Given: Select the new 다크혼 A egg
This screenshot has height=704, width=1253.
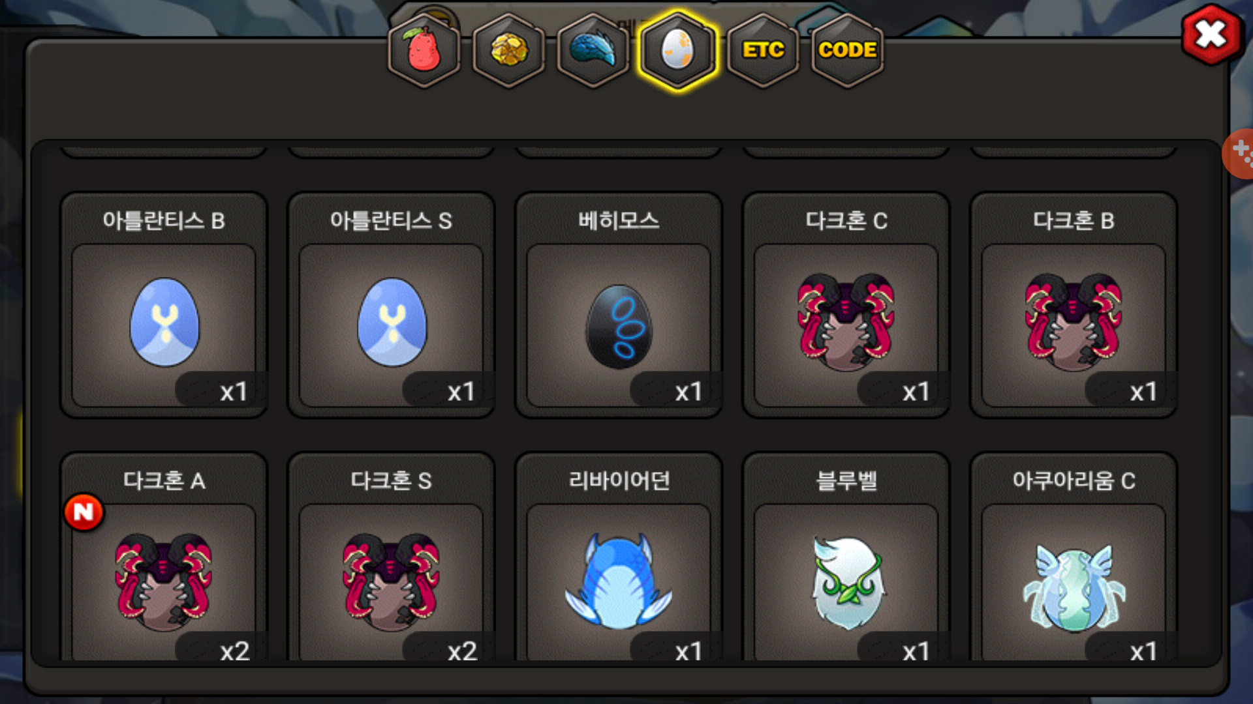Looking at the screenshot, I should tap(164, 558).
